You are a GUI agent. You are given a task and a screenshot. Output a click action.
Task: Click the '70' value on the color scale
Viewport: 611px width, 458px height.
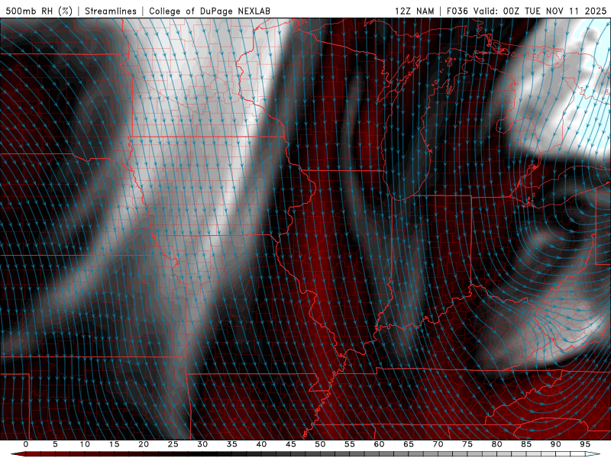coord(438,444)
